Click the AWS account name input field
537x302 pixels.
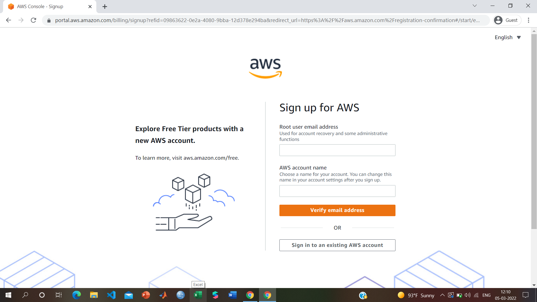click(337, 191)
